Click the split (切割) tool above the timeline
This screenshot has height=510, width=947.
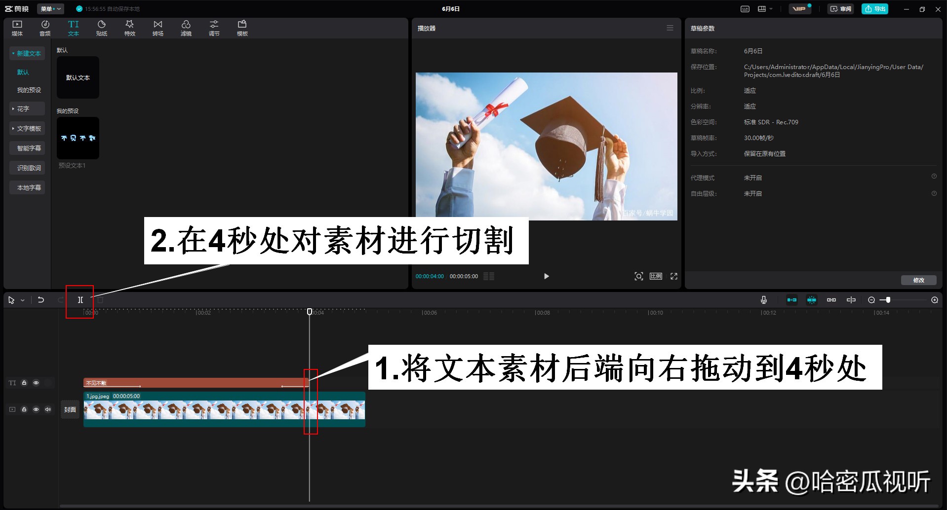tap(80, 299)
